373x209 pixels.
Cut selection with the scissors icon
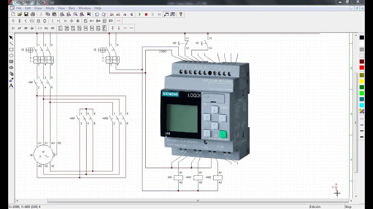(x=41, y=14)
